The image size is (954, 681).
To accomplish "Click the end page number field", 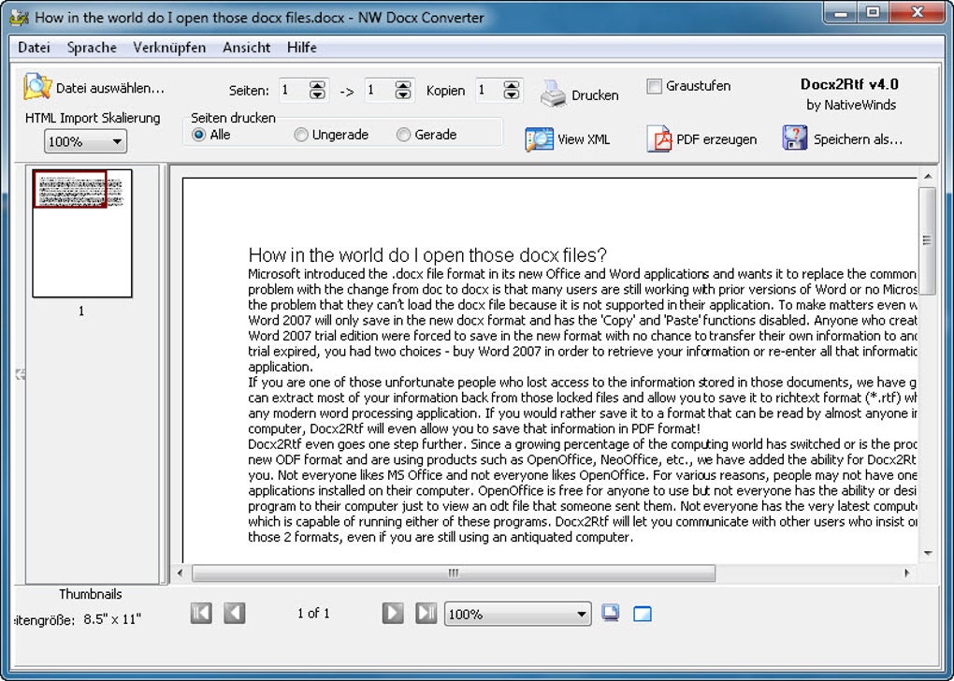I will [x=379, y=91].
